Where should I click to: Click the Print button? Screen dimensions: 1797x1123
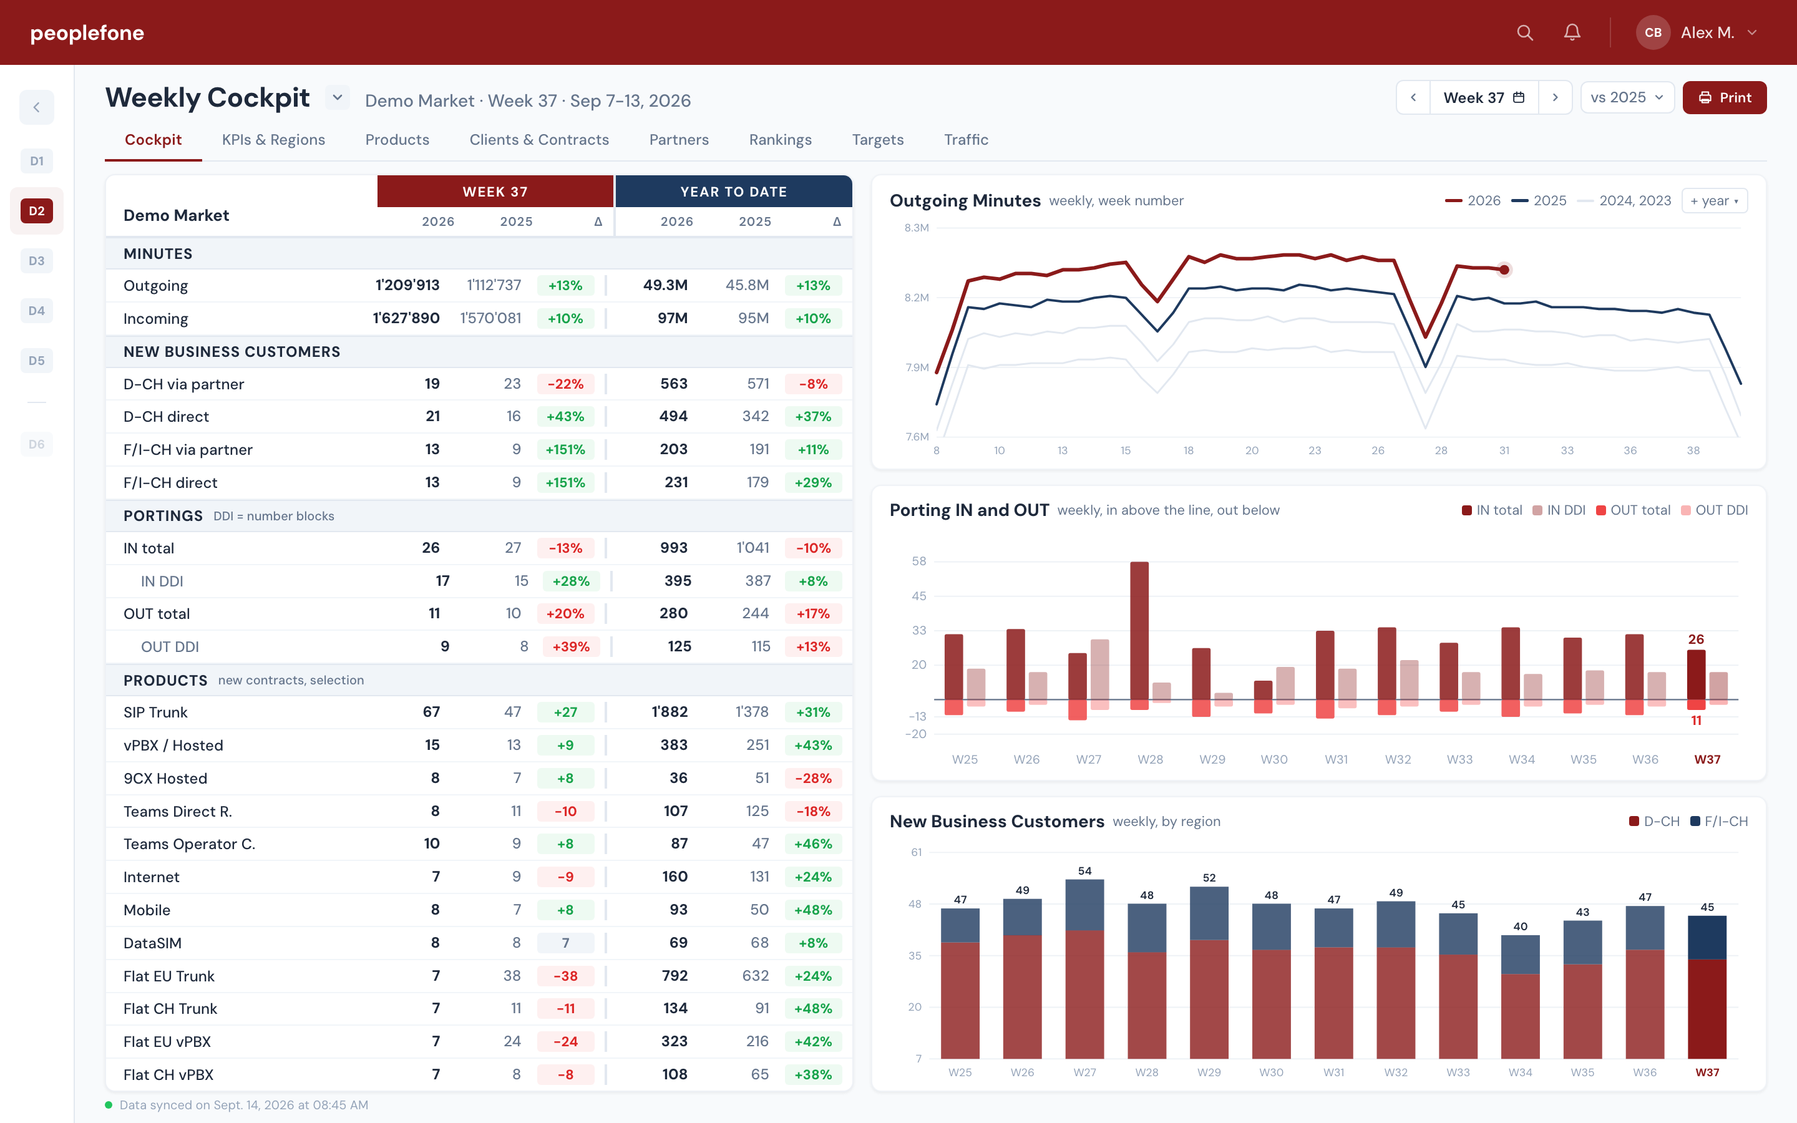click(1724, 97)
